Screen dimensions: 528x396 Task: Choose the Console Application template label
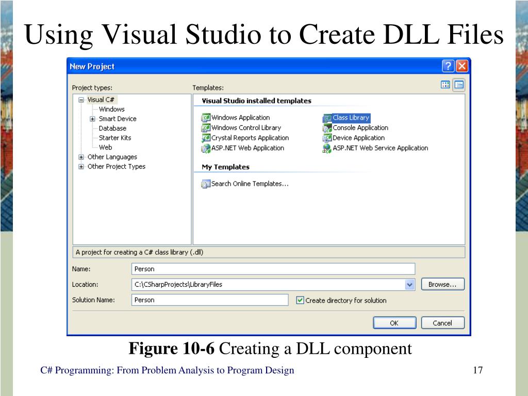[360, 128]
